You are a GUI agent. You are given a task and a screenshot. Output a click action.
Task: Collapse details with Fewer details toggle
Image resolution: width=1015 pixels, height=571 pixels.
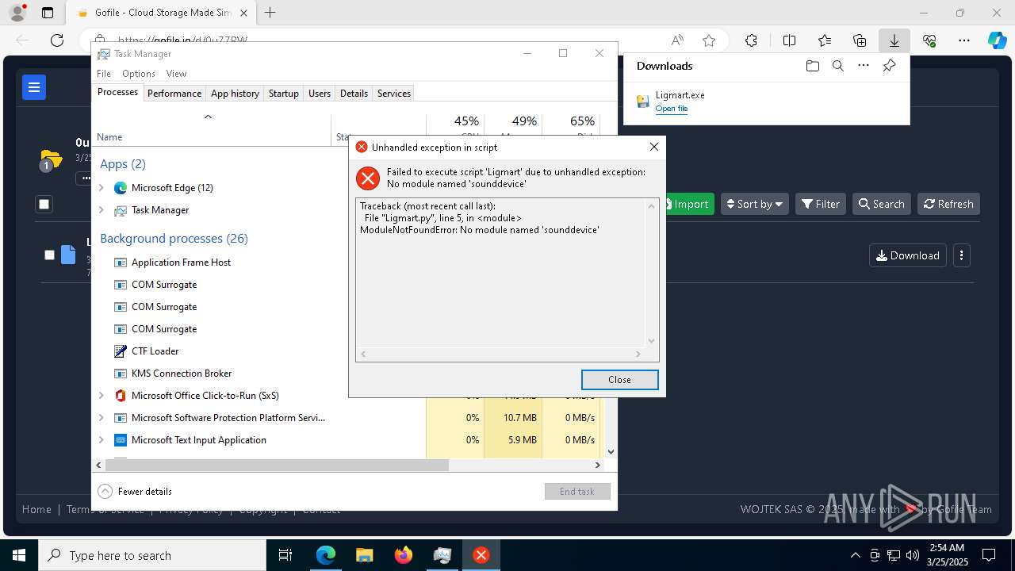[x=135, y=491]
